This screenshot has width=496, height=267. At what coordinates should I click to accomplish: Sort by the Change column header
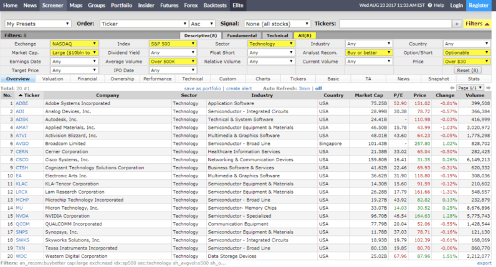[445, 95]
